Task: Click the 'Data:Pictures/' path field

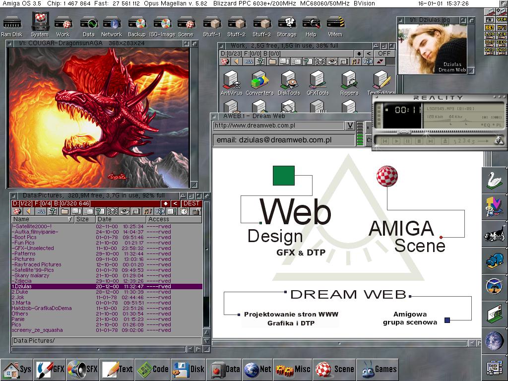Action: click(x=107, y=341)
